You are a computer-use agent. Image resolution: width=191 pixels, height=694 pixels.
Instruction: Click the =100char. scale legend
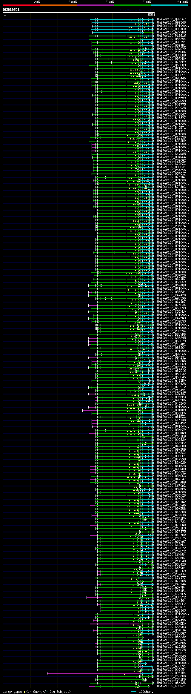[x=142, y=692]
